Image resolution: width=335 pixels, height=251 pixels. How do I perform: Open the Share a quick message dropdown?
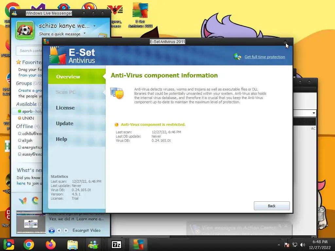84,33
